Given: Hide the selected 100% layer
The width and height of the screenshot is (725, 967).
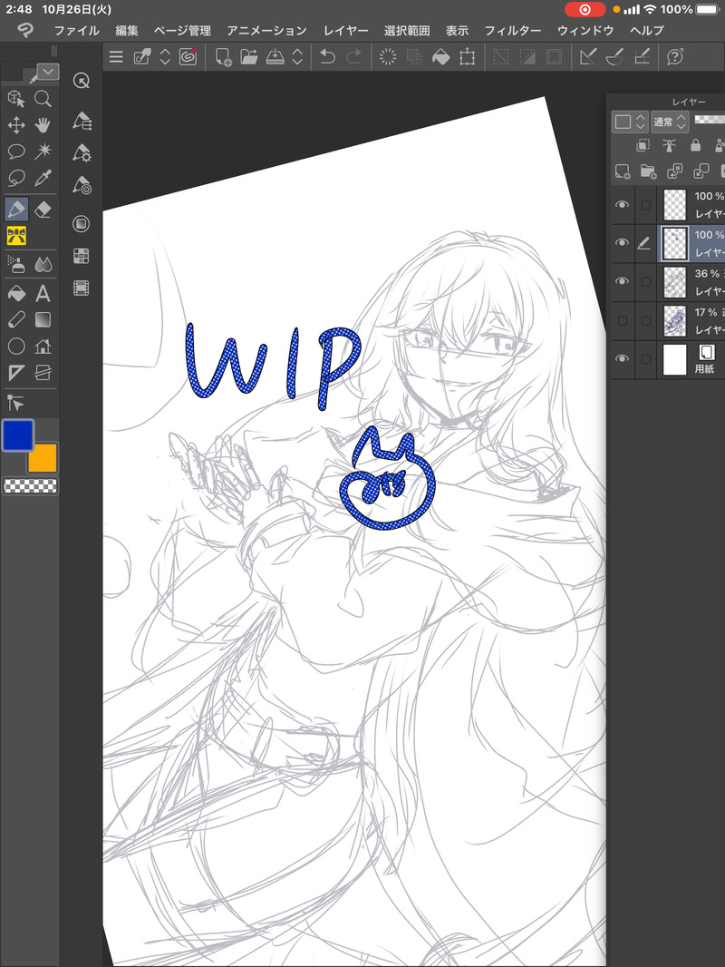Looking at the screenshot, I should click(x=622, y=243).
